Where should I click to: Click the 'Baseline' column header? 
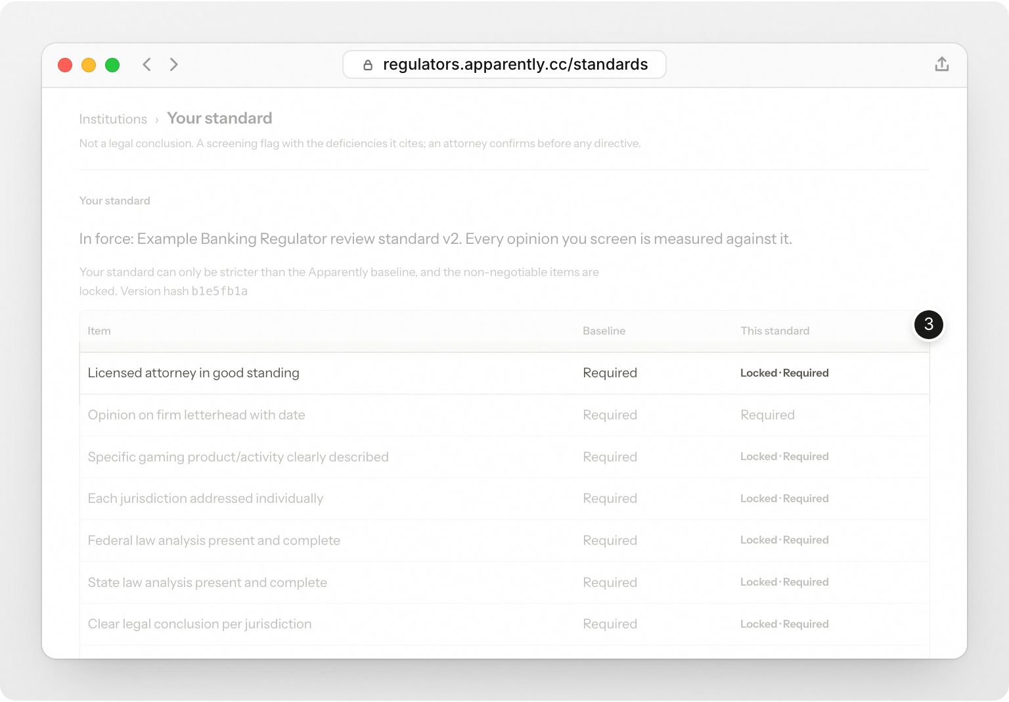click(604, 331)
